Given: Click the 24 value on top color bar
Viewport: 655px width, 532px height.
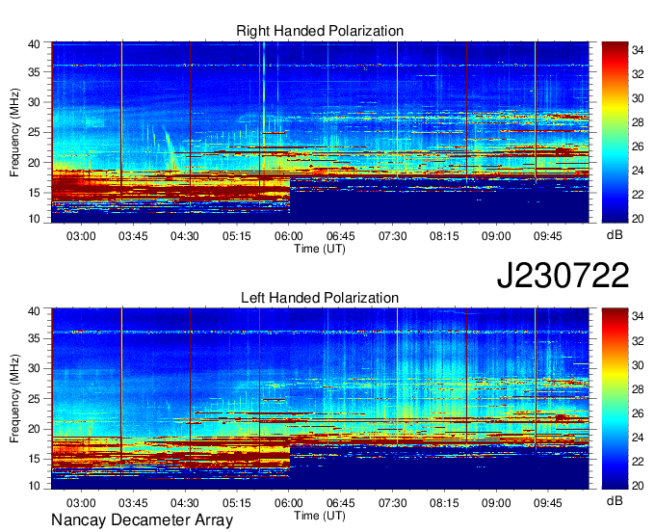Looking at the screenshot, I should tap(638, 171).
